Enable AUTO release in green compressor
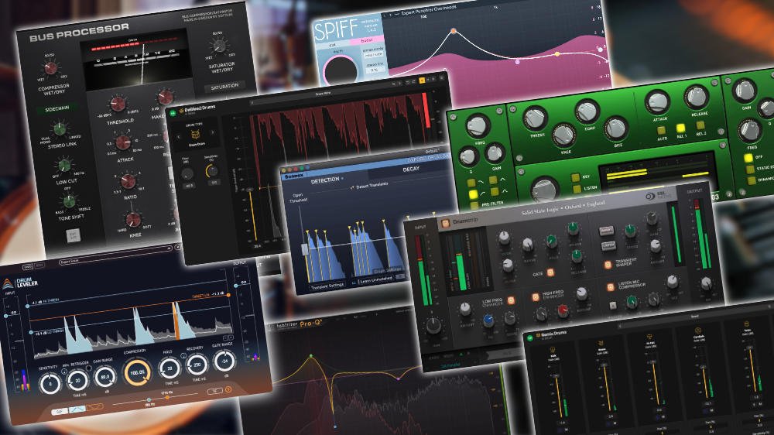The image size is (774, 435). (x=662, y=130)
